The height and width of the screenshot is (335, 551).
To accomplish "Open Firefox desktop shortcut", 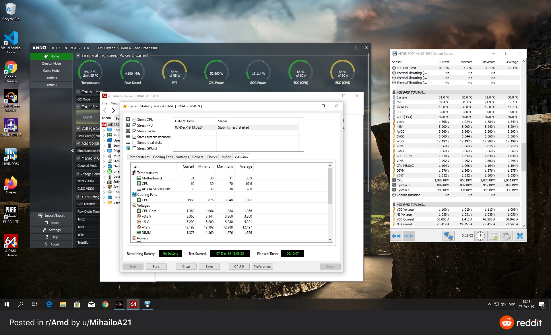I will [x=11, y=185].
